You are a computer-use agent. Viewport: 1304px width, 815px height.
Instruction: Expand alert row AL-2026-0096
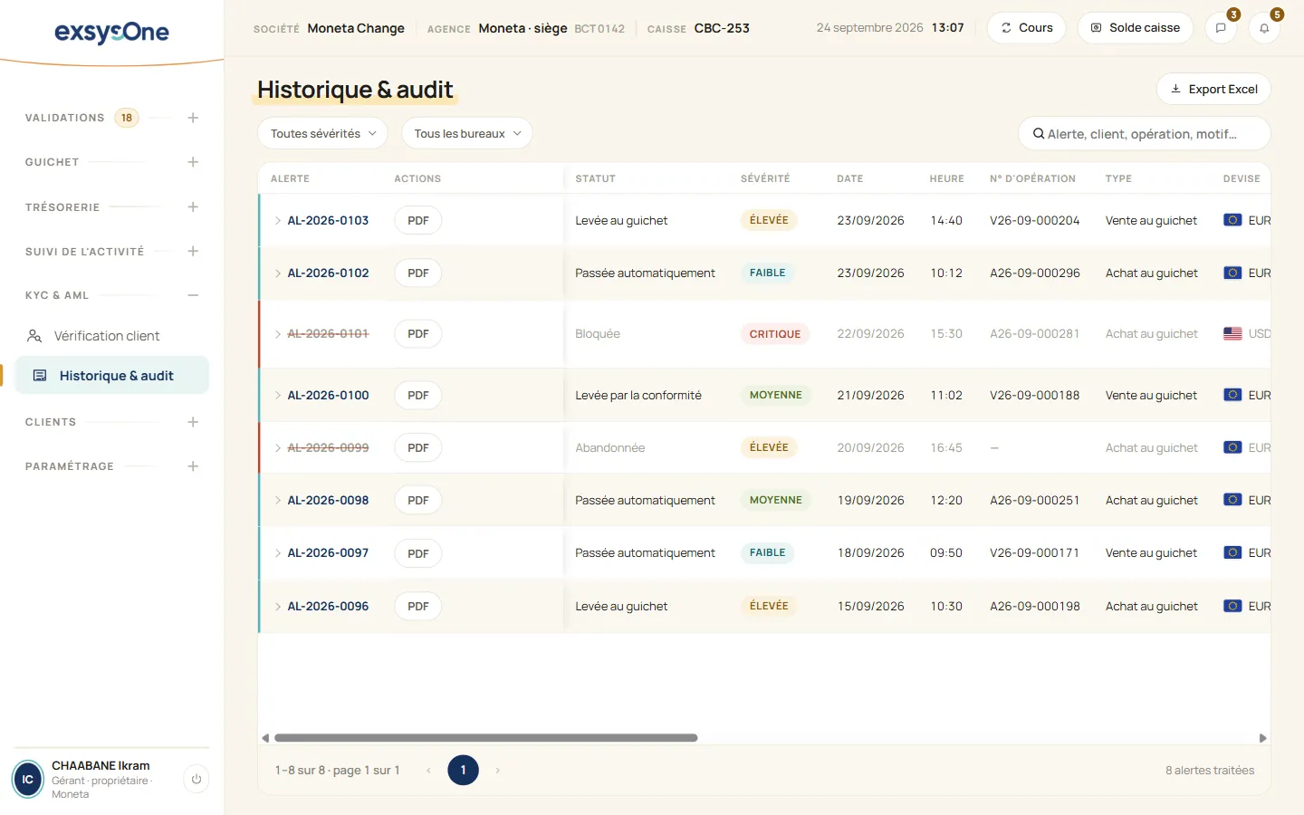(278, 606)
